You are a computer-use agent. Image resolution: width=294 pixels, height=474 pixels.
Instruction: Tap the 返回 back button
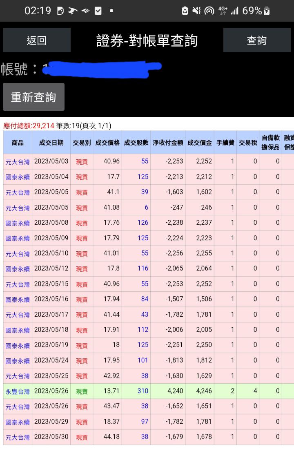tap(37, 40)
